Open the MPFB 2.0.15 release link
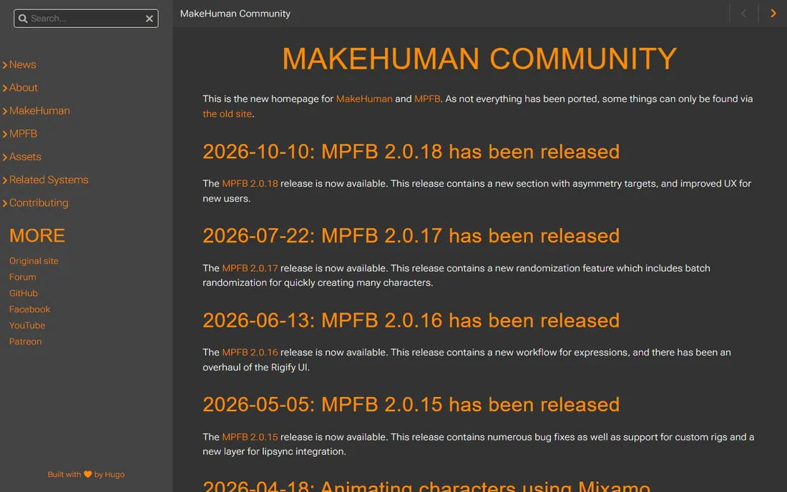The image size is (787, 492). [250, 438]
